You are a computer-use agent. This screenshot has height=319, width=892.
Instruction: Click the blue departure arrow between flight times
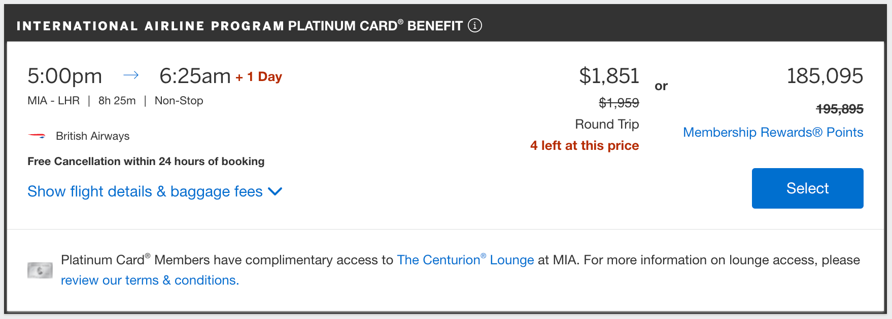coord(131,75)
